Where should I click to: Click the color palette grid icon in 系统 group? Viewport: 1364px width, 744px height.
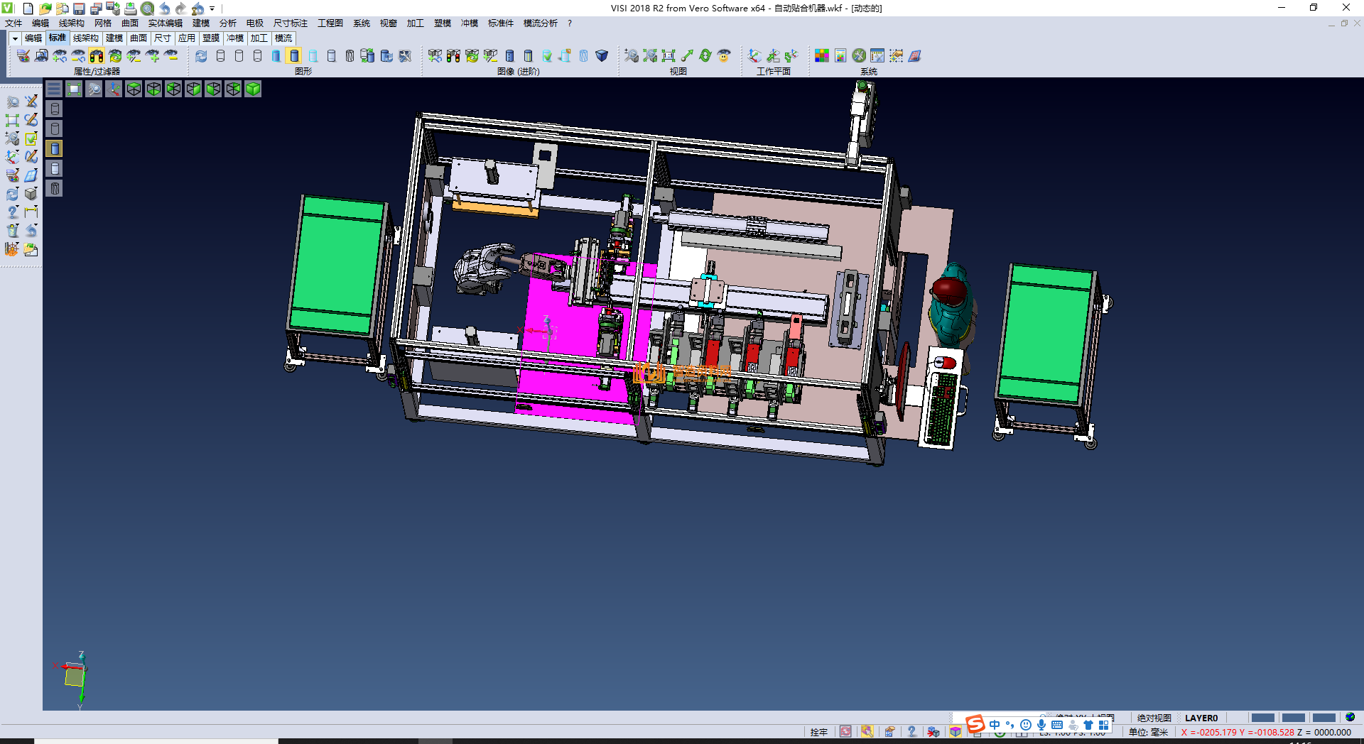click(x=821, y=55)
